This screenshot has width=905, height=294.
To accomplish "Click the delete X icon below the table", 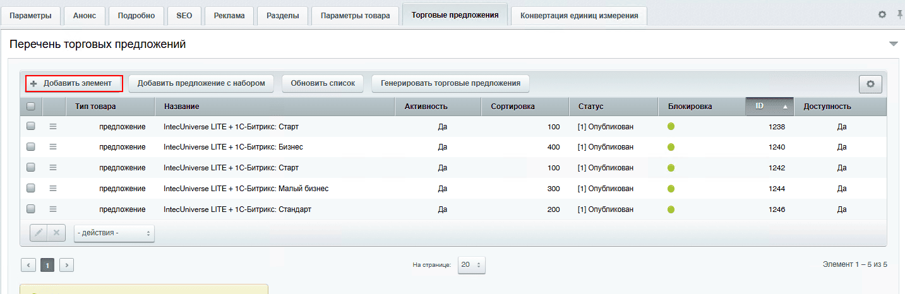I will (56, 233).
